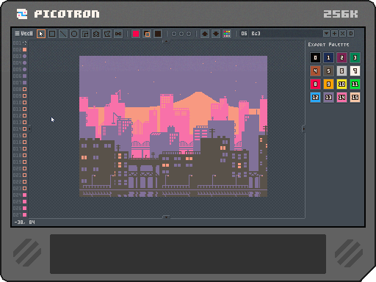The image size is (376, 282).
Task: Select layer 024 in the list
Action: pyautogui.click(x=20, y=195)
